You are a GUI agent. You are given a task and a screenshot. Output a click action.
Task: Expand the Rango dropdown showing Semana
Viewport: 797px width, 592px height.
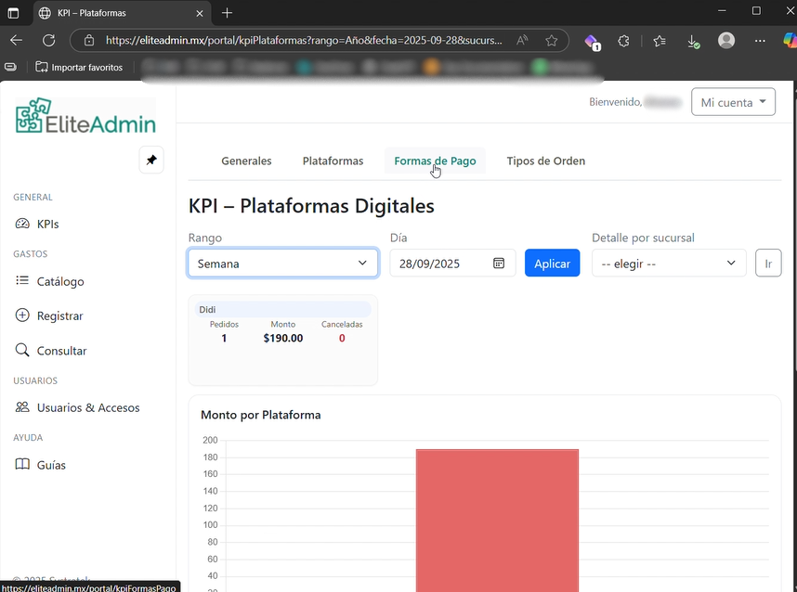pyautogui.click(x=282, y=264)
